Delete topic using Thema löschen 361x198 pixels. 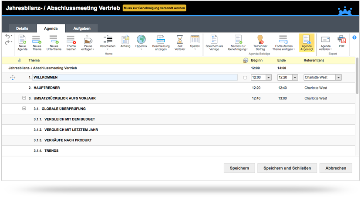tap(71, 43)
